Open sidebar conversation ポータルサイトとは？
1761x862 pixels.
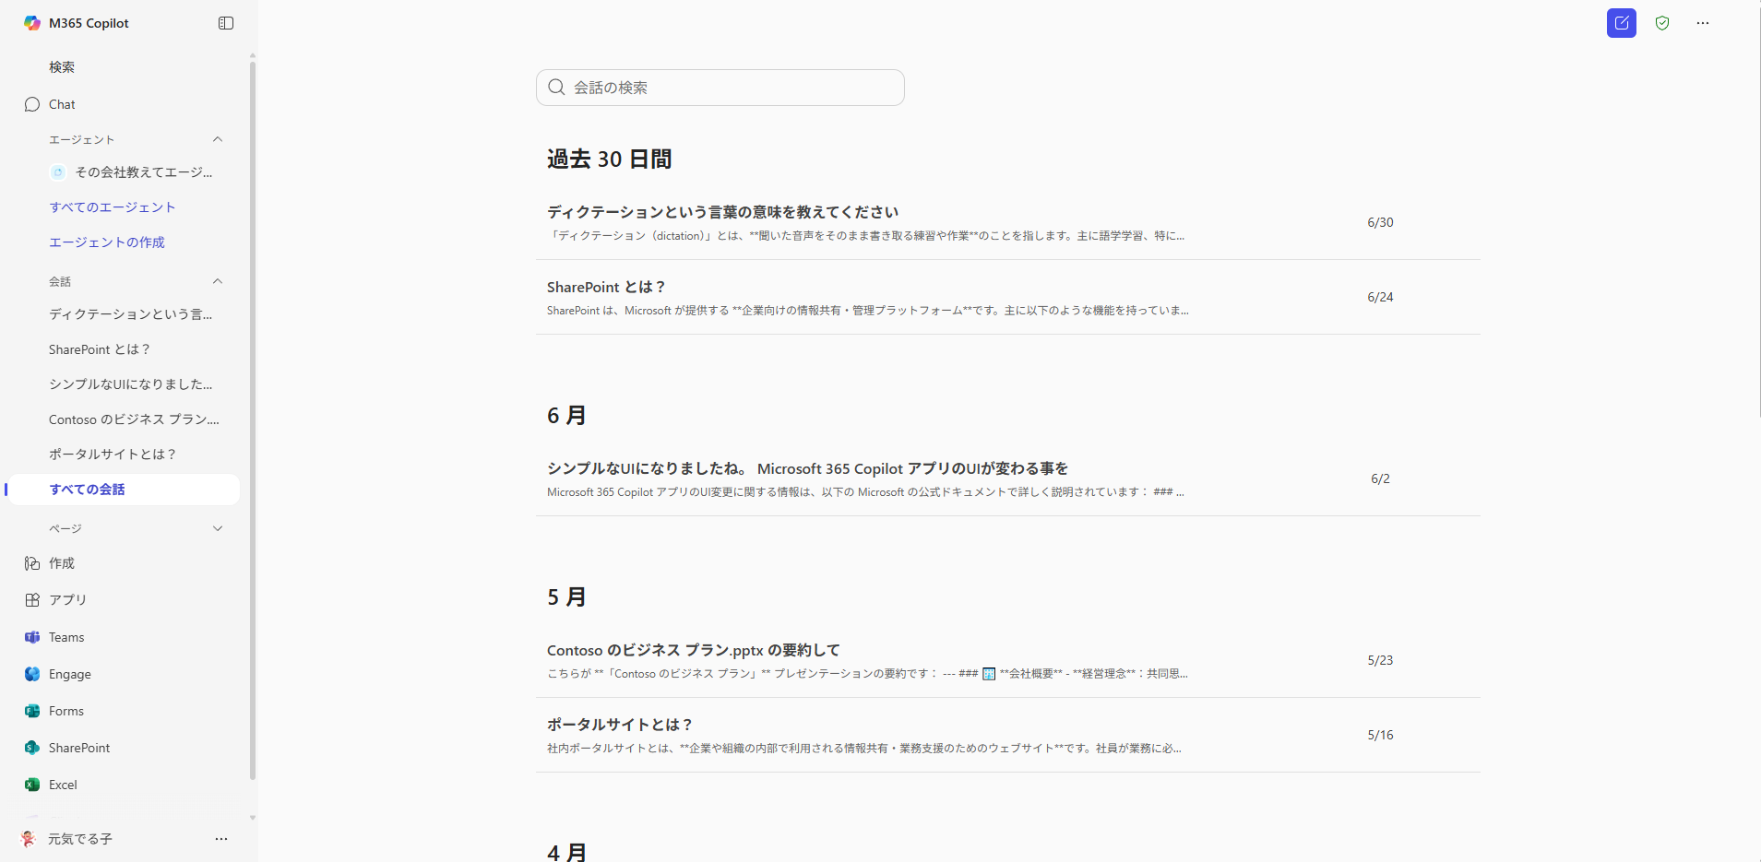113,455
